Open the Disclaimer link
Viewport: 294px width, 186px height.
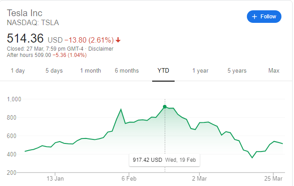tap(101, 48)
